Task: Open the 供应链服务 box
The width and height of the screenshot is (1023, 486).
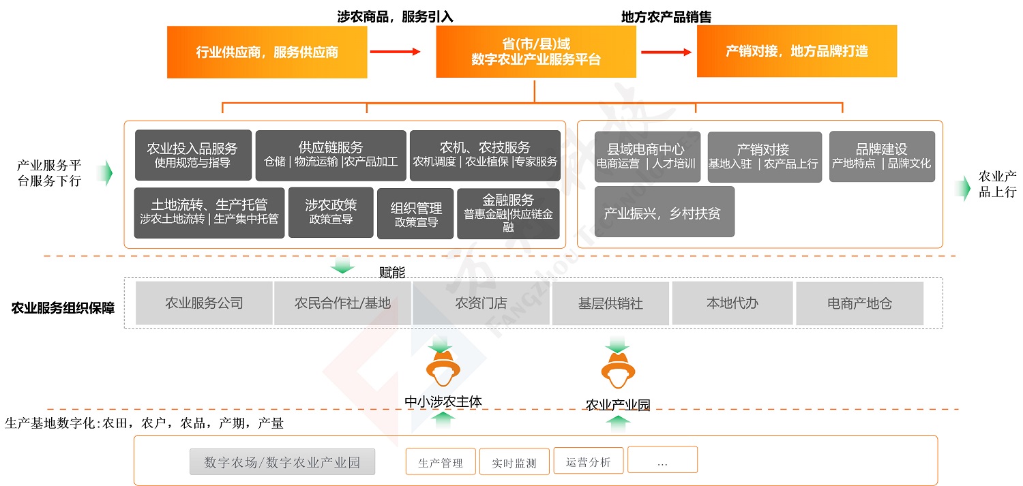Action: (331, 155)
